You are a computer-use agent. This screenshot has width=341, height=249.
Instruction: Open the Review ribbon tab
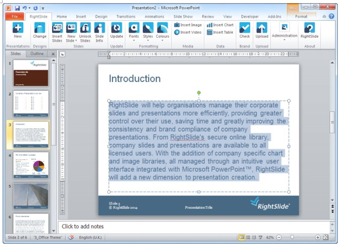tap(208, 16)
